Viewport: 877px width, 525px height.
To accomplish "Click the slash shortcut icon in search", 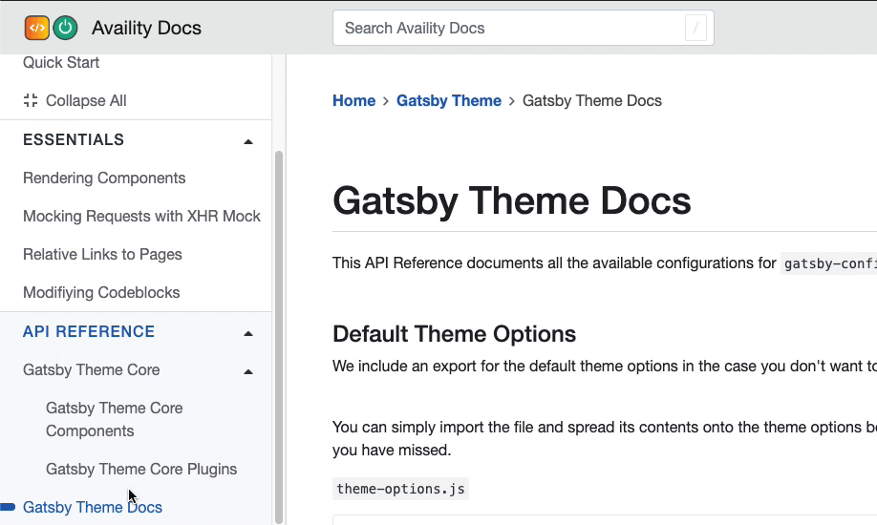I will [x=696, y=29].
